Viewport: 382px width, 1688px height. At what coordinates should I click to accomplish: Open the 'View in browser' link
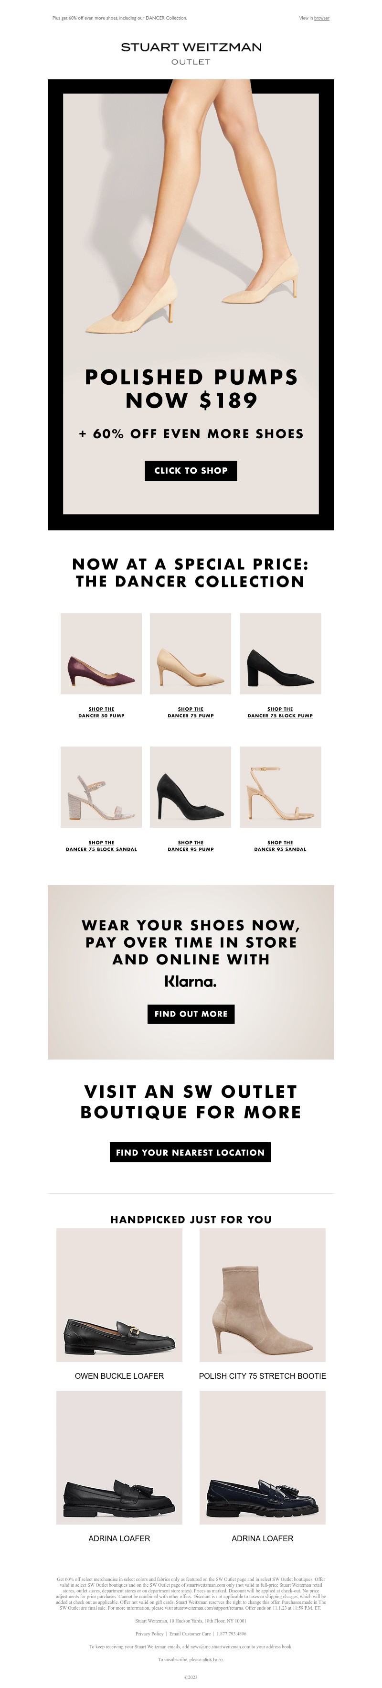pyautogui.click(x=314, y=18)
